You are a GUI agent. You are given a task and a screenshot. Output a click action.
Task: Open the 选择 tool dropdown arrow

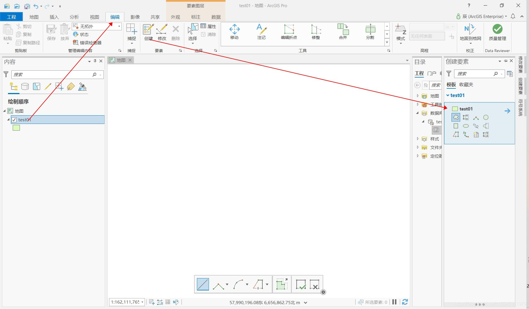pos(193,43)
